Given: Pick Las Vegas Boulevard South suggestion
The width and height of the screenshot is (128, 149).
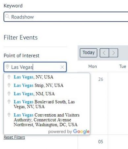Looking at the screenshot, I should pos(47,104).
